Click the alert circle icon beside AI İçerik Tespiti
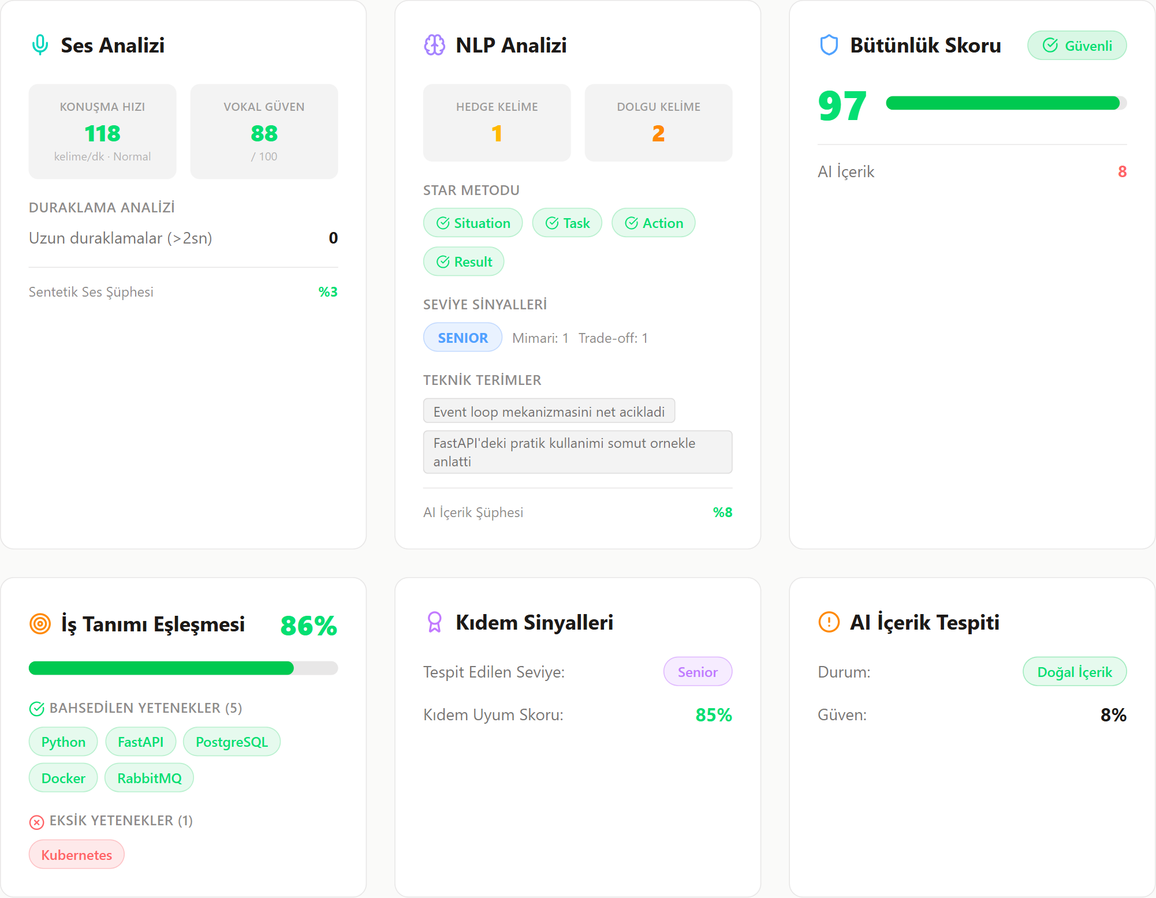 (829, 622)
